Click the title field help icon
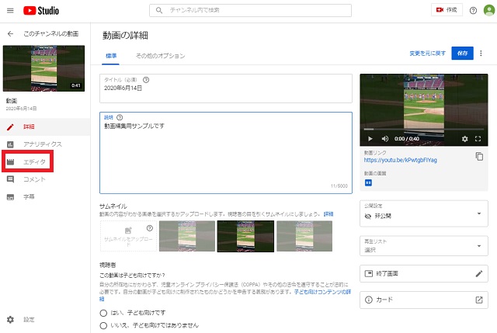 point(146,80)
